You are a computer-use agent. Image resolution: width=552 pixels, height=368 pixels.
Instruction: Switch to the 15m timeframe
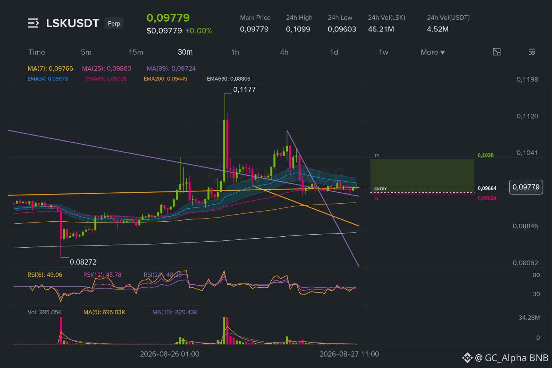[136, 52]
